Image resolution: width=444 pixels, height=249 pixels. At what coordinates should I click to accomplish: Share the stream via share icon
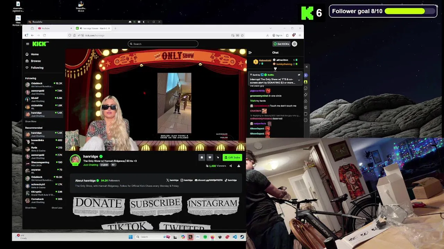point(230,166)
